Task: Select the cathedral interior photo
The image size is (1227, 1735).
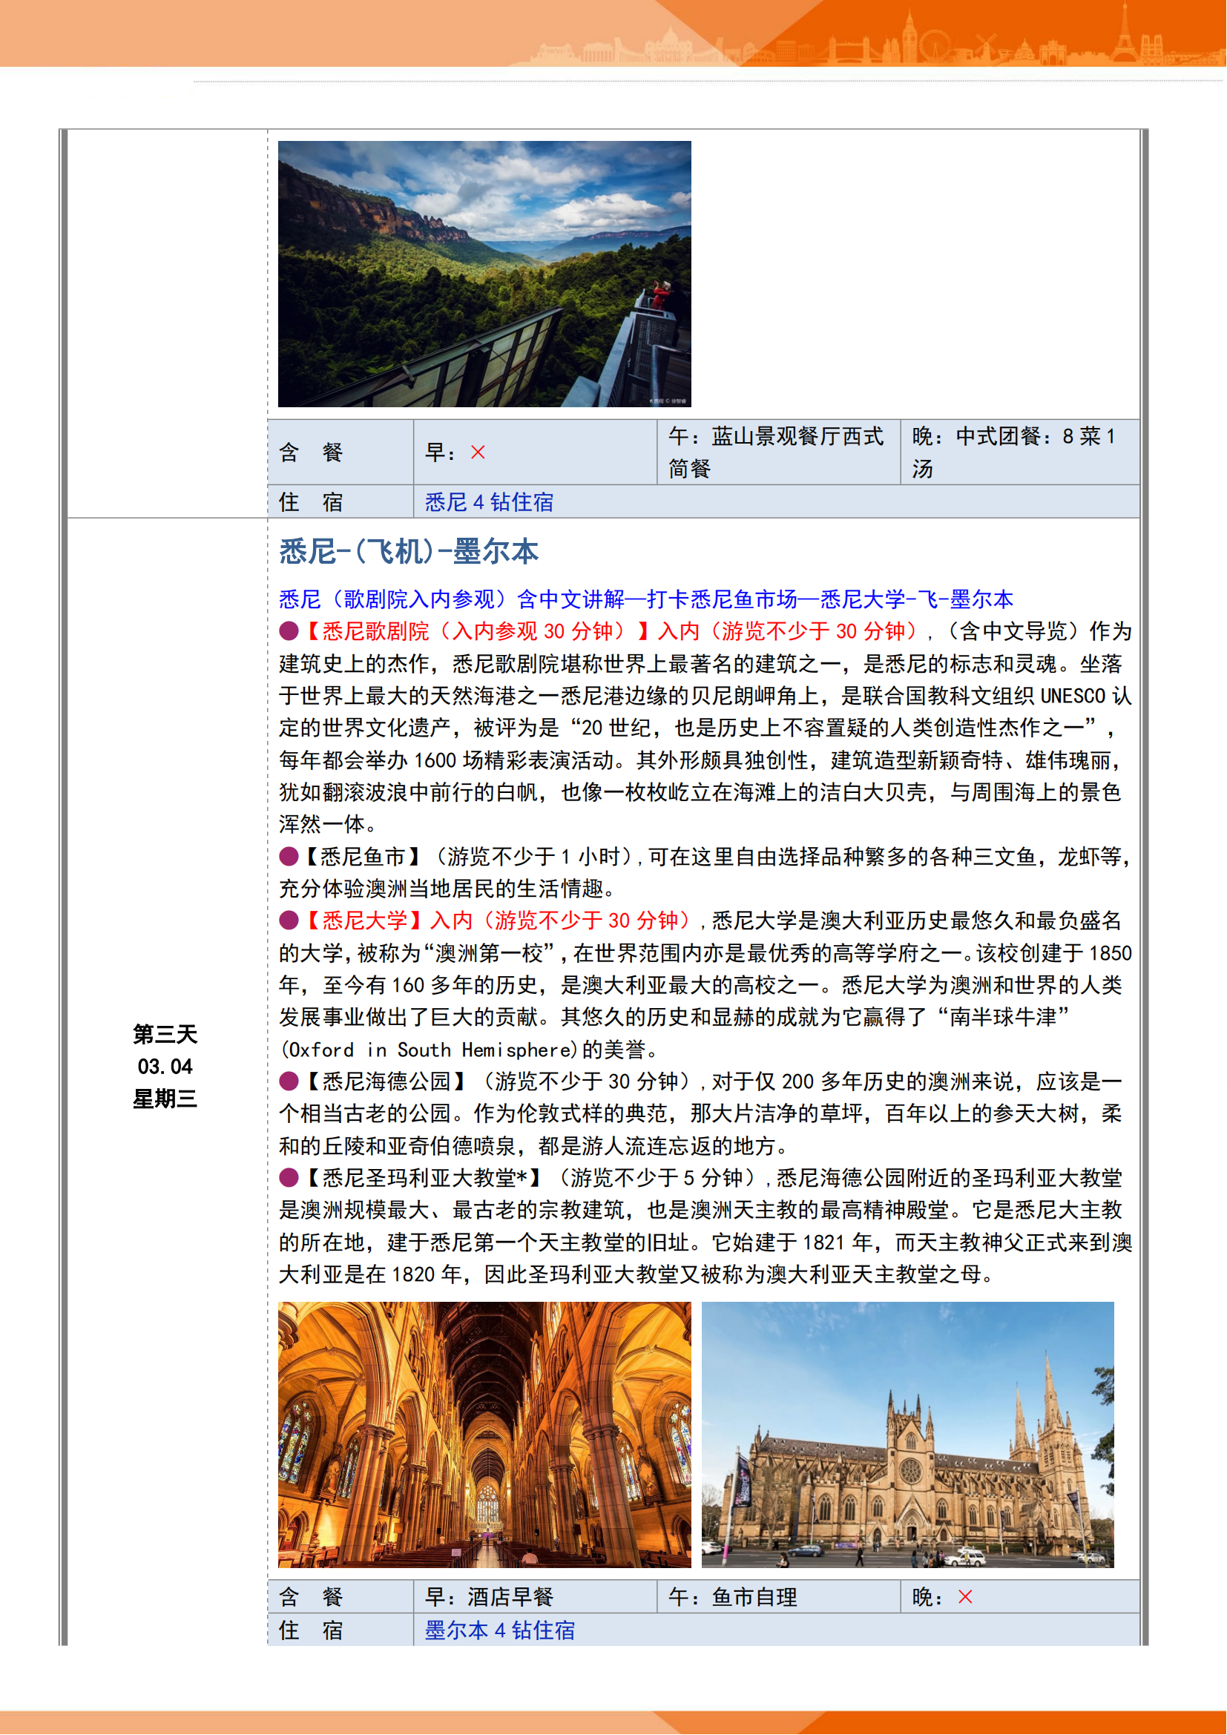Action: coord(484,1435)
